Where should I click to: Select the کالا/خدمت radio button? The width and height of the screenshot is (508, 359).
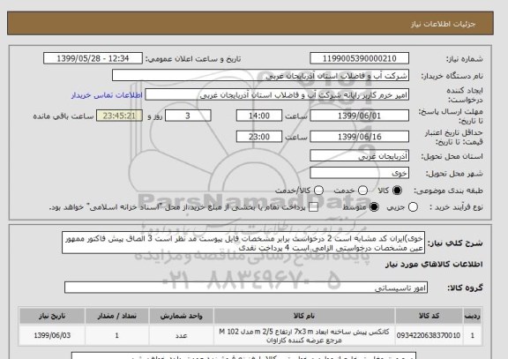(x=318, y=191)
